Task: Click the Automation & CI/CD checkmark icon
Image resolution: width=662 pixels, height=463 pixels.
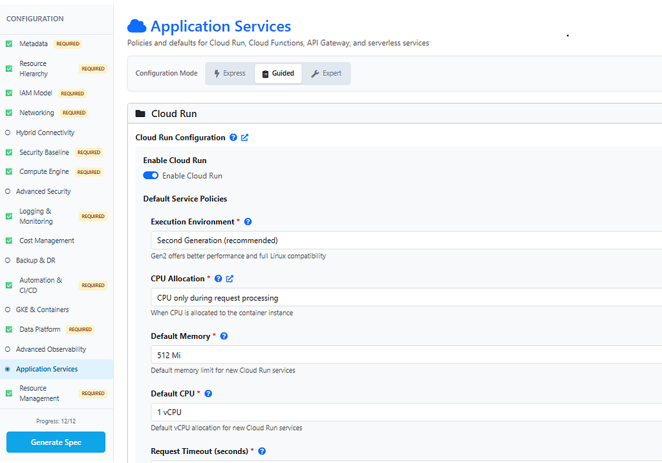Action: coord(9,285)
